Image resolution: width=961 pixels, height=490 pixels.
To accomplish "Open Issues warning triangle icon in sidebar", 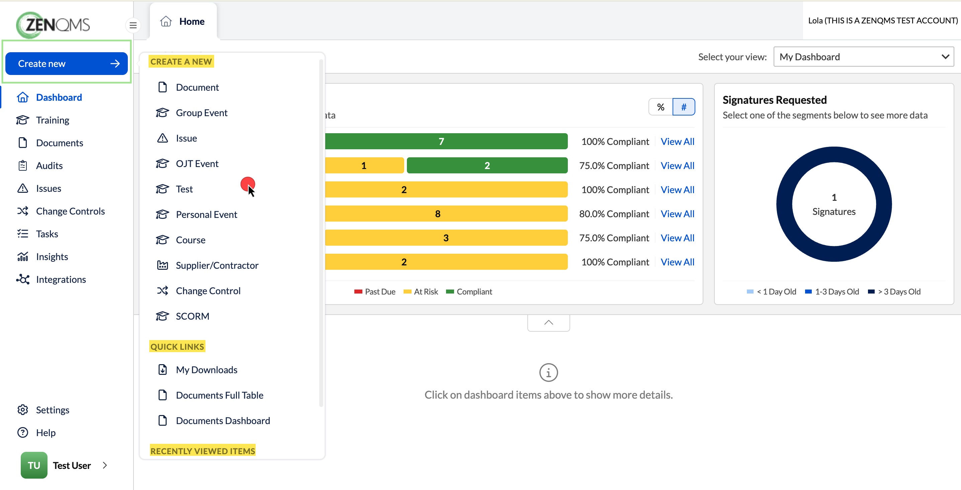I will pos(22,188).
